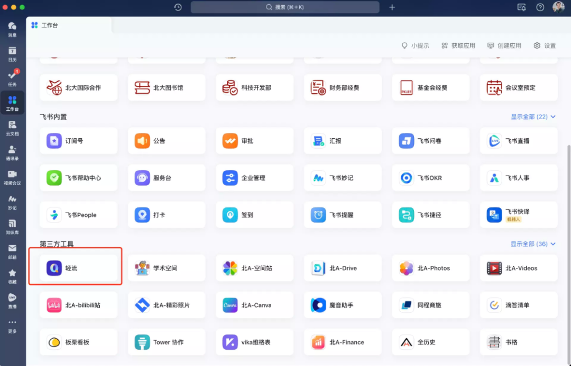Open 知识库 in sidebar
Screen dimensions: 571x366
[x=12, y=227]
